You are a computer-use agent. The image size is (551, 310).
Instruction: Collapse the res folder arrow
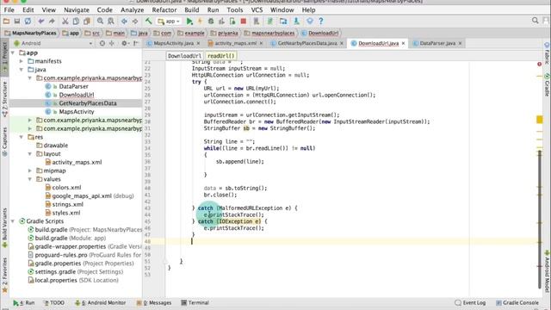click(22, 137)
